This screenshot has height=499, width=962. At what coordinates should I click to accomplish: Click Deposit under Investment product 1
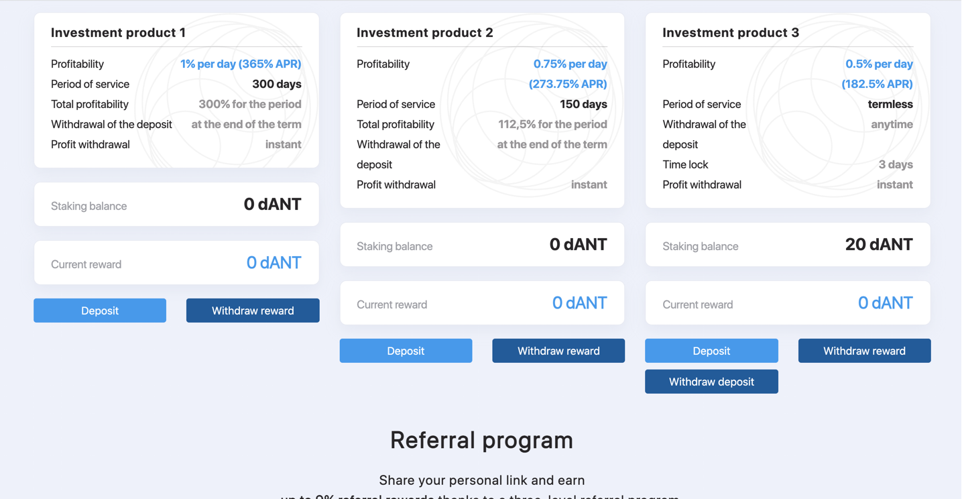coord(100,311)
